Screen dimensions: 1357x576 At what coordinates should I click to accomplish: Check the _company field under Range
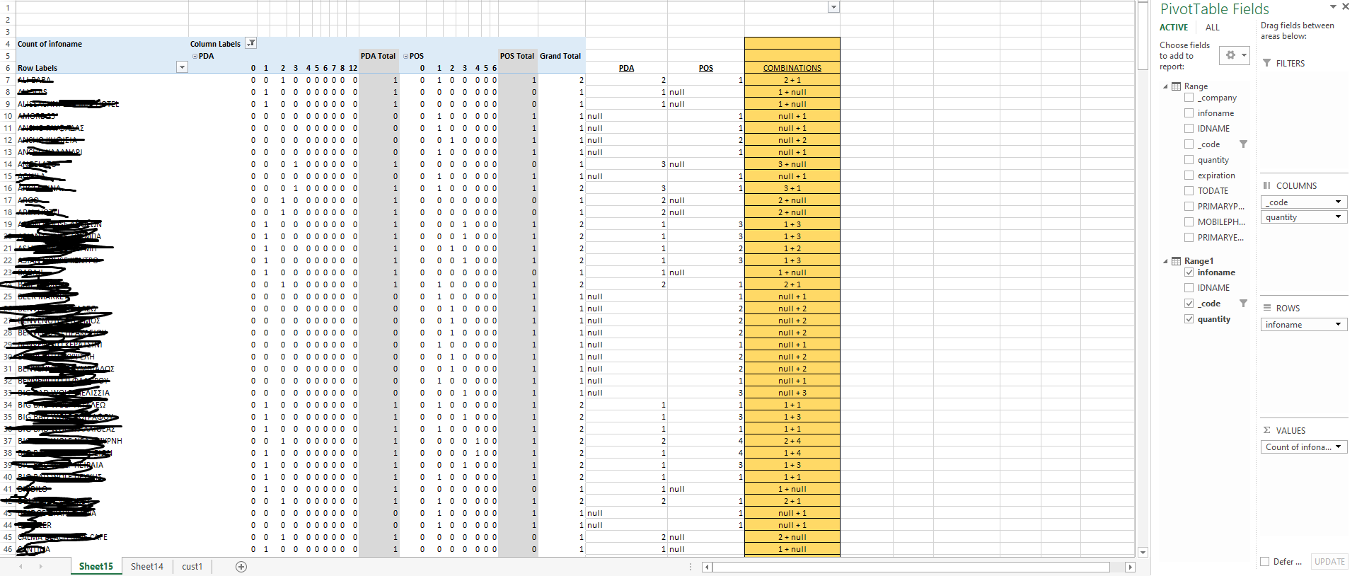point(1189,98)
